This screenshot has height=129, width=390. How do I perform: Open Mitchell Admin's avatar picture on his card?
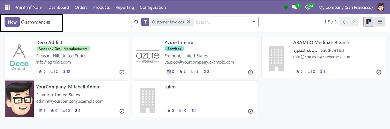point(19,99)
